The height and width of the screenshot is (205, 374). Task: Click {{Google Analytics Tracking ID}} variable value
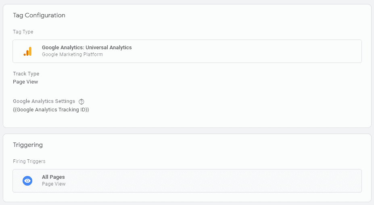tap(51, 109)
